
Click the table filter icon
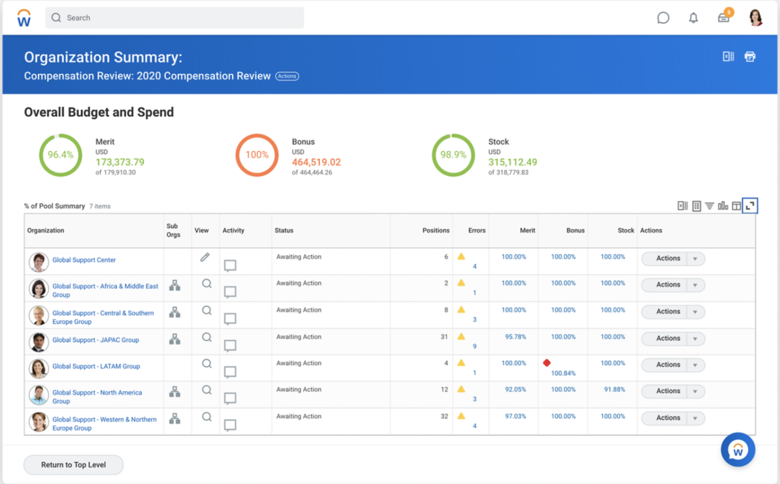pyautogui.click(x=710, y=206)
